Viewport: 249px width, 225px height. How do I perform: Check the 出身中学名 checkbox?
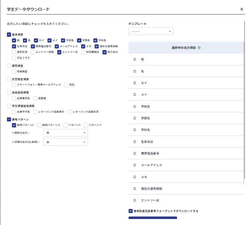(14, 112)
